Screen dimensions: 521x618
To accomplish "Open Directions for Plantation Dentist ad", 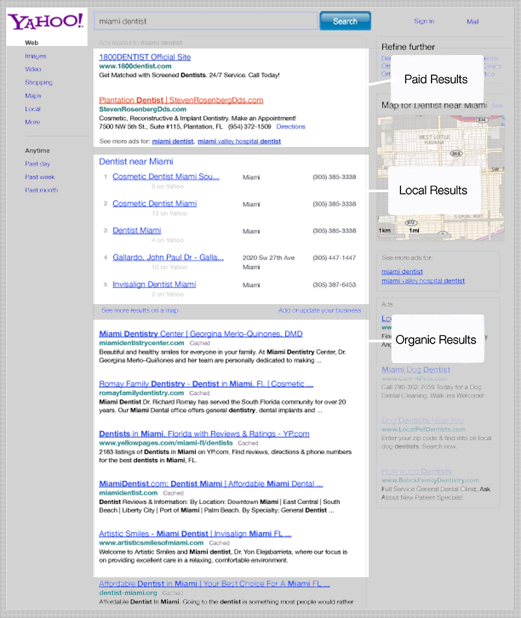I will click(290, 127).
